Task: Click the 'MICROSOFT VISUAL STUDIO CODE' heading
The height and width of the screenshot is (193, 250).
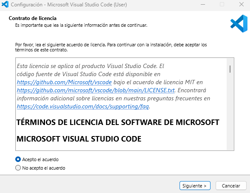Action: click(79, 139)
